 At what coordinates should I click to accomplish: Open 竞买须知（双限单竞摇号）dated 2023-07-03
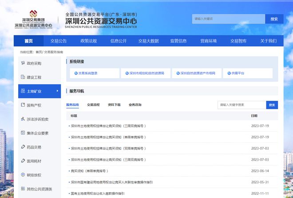click(108, 148)
